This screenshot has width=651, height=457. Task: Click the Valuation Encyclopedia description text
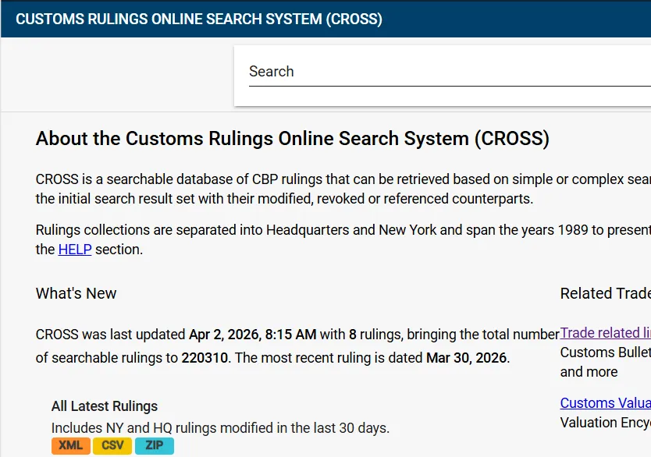pyautogui.click(x=605, y=423)
